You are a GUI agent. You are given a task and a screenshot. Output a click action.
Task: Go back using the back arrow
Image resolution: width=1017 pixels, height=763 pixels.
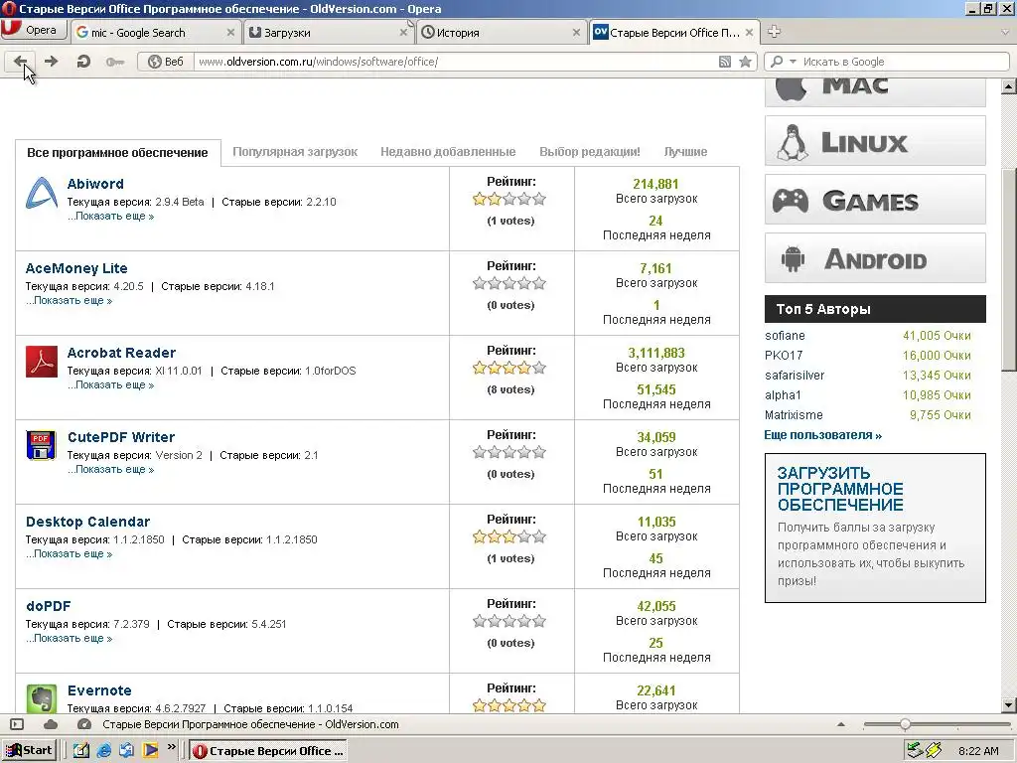coord(20,62)
